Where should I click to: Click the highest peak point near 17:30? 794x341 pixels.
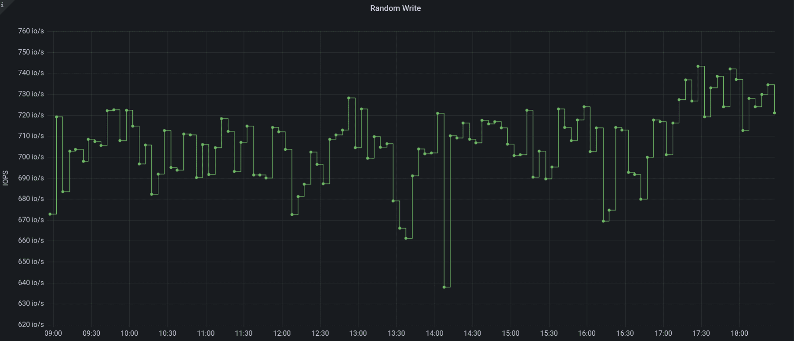tap(698, 66)
